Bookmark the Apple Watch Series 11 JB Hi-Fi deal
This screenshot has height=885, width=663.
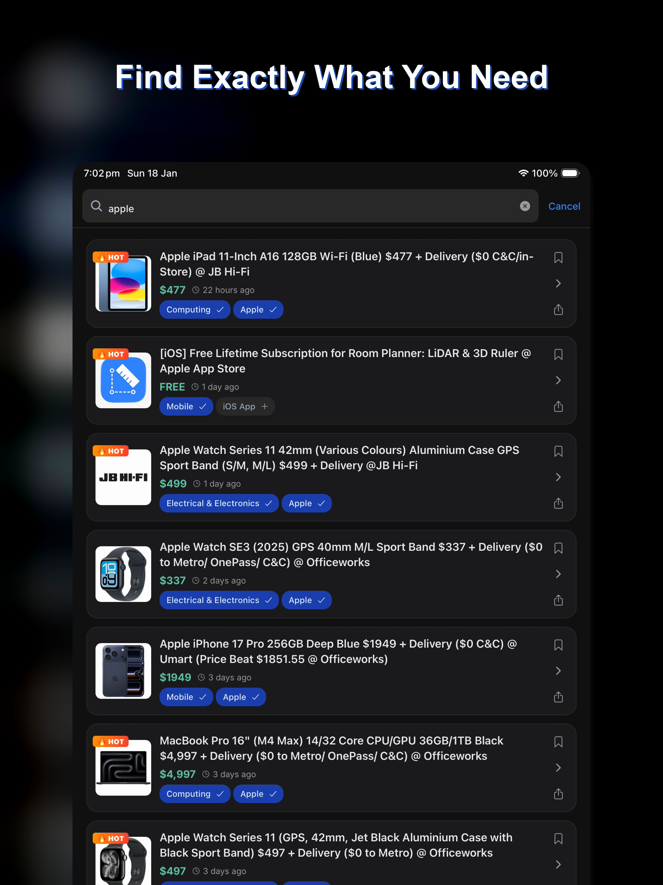point(558,451)
